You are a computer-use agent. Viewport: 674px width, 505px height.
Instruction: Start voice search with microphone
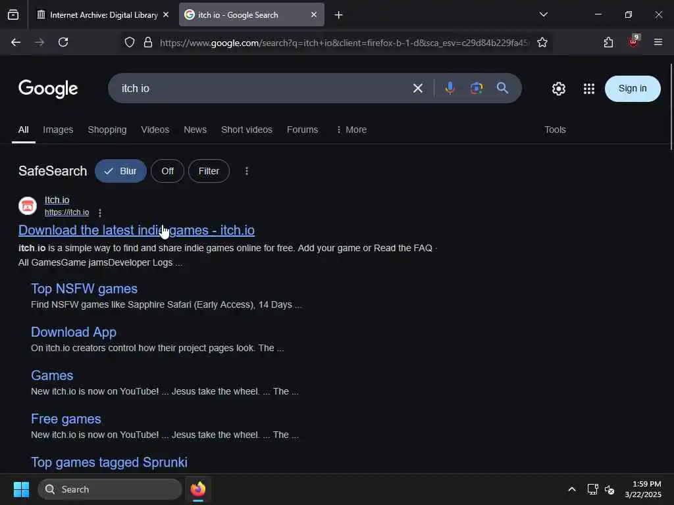(x=450, y=89)
